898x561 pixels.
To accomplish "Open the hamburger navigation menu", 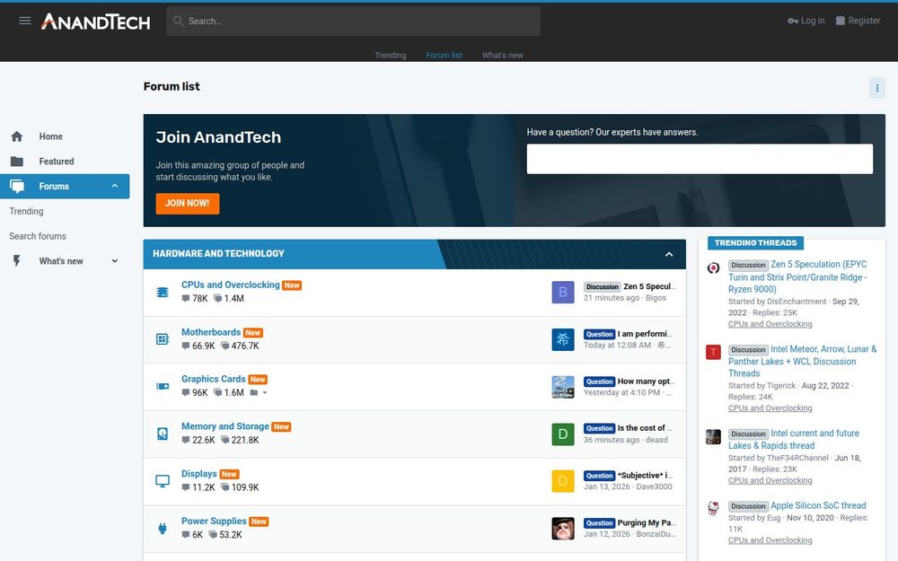I will coord(24,22).
